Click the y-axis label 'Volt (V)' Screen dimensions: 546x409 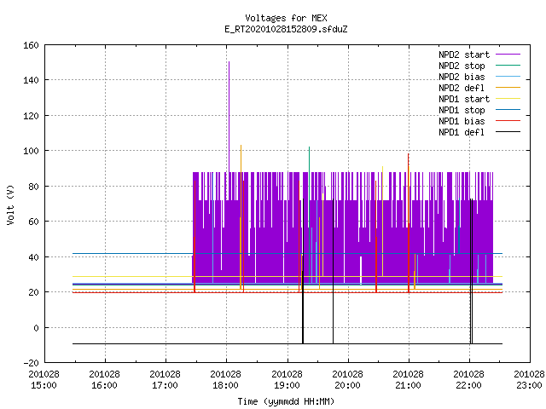click(10, 204)
